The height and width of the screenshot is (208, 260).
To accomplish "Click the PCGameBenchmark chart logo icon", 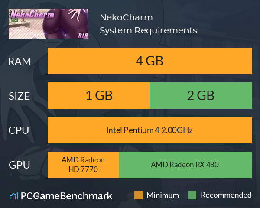I will click(x=14, y=196).
